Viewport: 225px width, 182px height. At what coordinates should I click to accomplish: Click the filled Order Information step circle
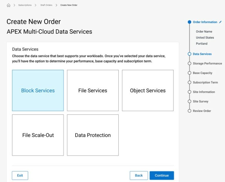click(x=190, y=22)
